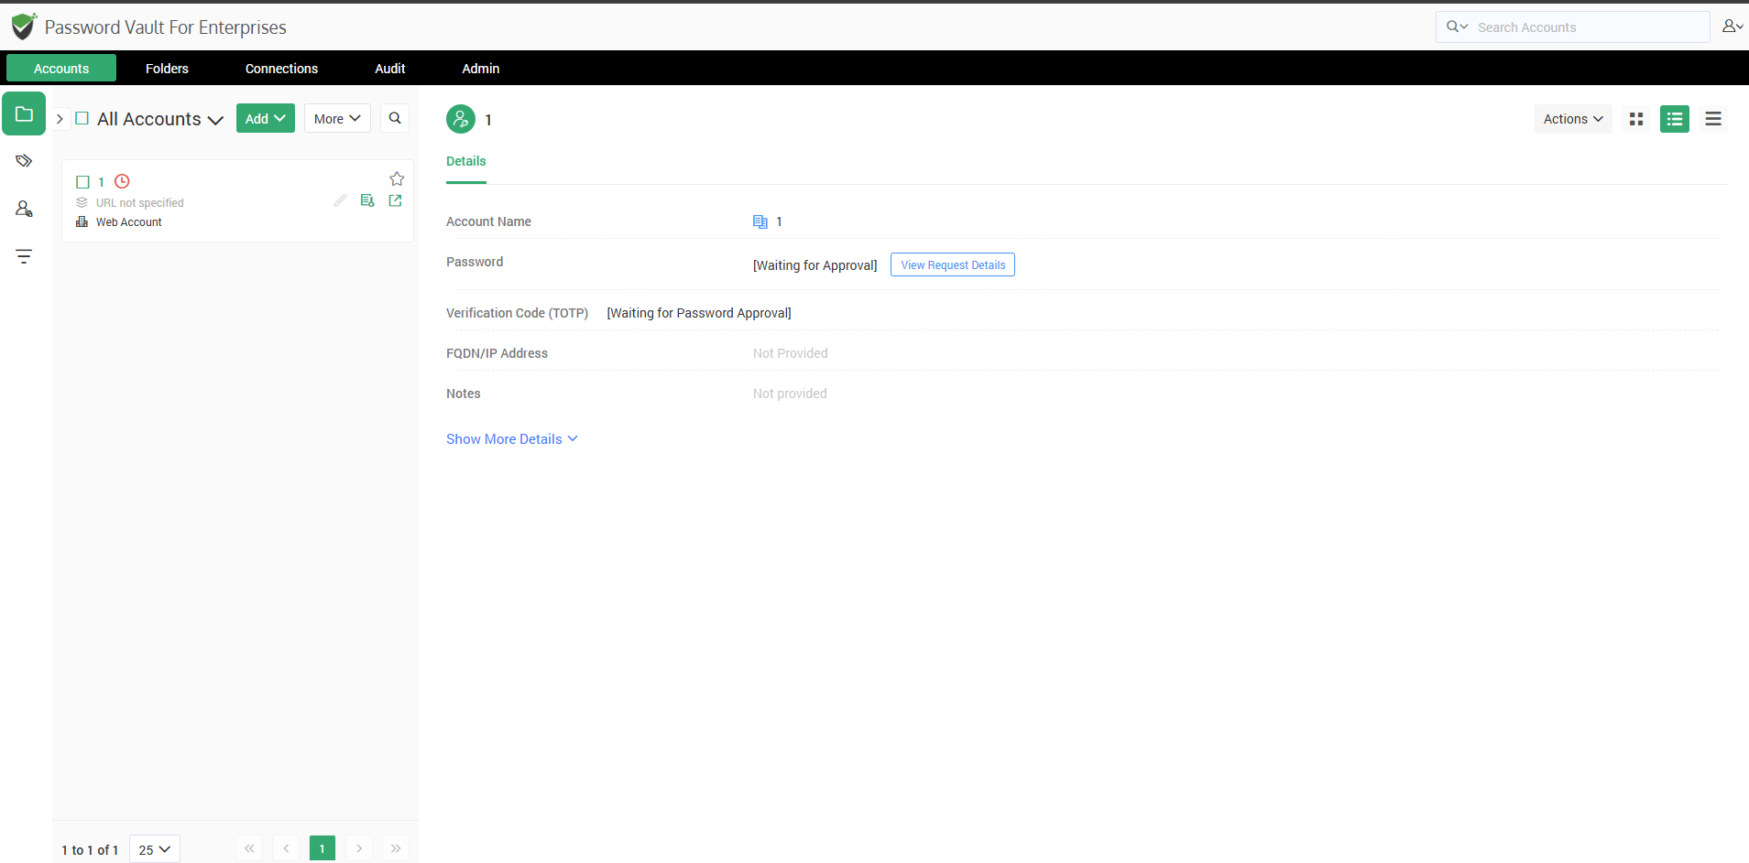Tick the select-all accounts checkbox
Image resolution: width=1749 pixels, height=863 pixels.
tap(82, 118)
